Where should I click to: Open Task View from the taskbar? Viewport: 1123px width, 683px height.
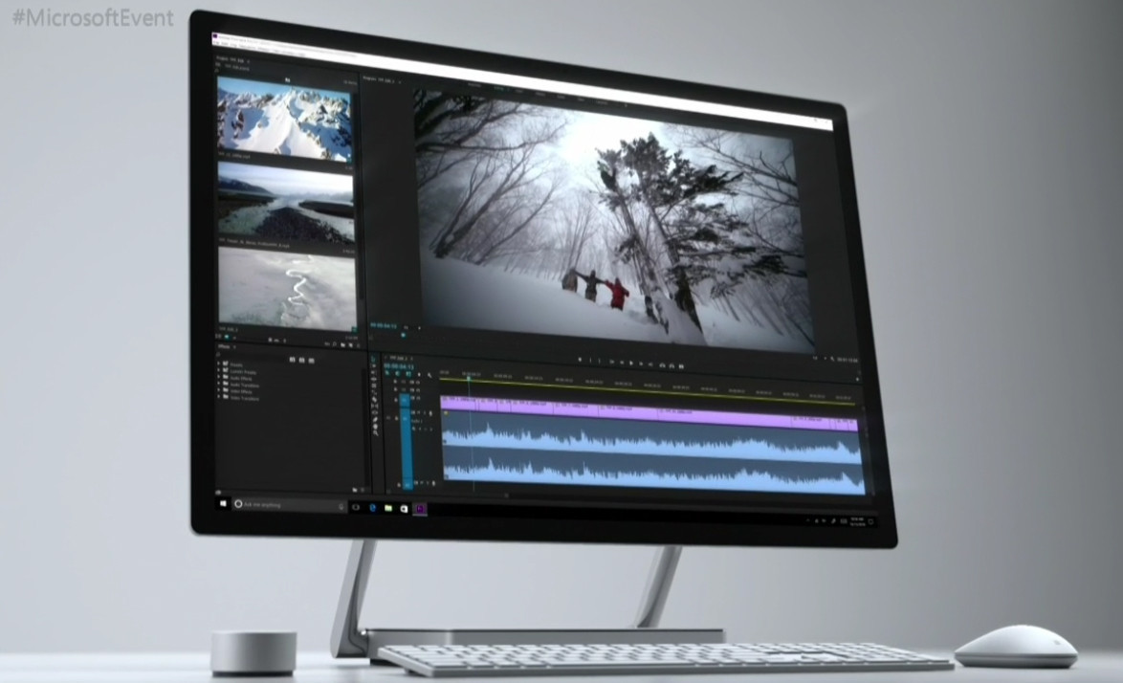tap(356, 507)
